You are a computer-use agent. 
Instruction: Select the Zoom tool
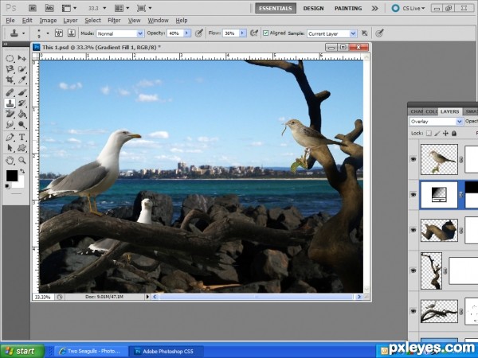point(22,160)
